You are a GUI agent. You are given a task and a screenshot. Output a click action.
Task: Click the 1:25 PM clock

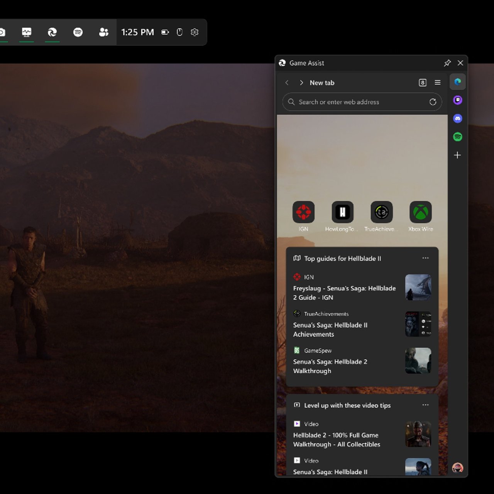click(x=137, y=32)
